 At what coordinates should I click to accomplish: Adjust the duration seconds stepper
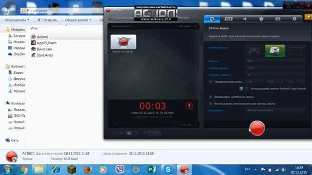[302, 82]
